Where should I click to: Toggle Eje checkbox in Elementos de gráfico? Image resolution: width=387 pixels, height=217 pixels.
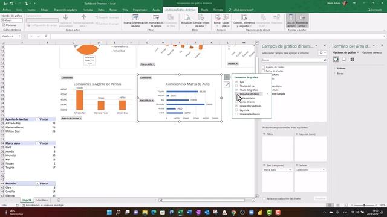[236, 82]
